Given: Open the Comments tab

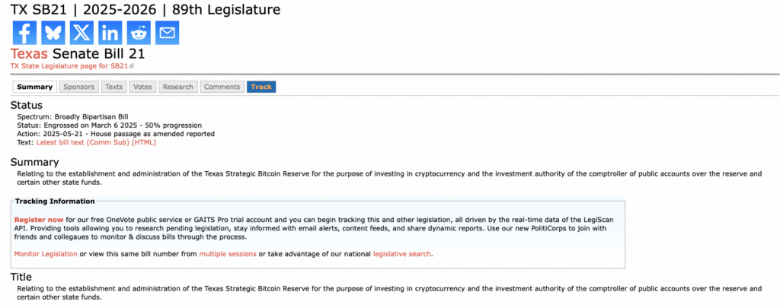Looking at the screenshot, I should pos(222,87).
